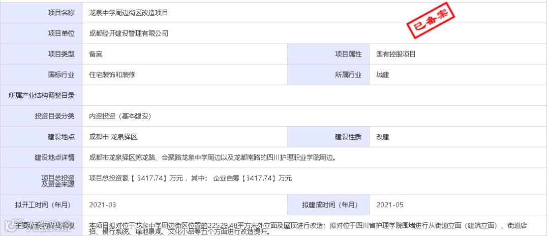Select the 改建 value
This screenshot has width=549, height=236.
[x=382, y=137]
